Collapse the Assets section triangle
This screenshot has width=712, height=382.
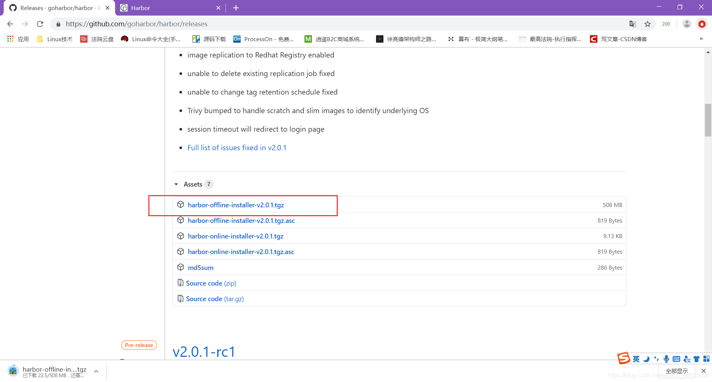point(176,184)
